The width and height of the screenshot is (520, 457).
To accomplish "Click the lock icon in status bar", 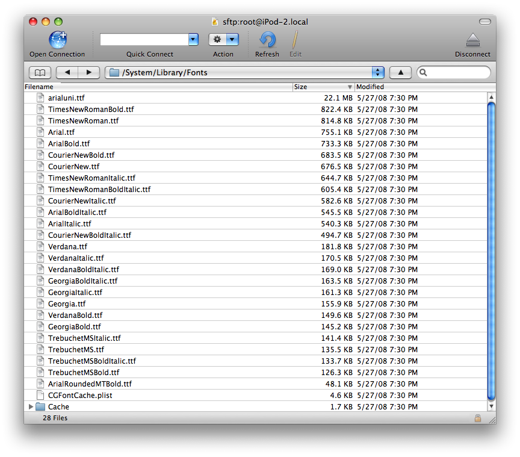I will pos(477,418).
